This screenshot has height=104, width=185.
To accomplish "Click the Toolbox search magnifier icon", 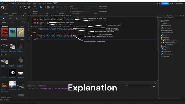I will 22,22.
